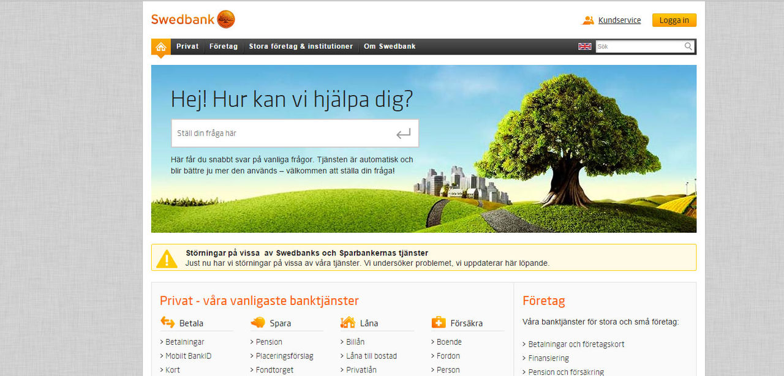Click the Låna house icon
This screenshot has height=376, width=784.
click(347, 321)
